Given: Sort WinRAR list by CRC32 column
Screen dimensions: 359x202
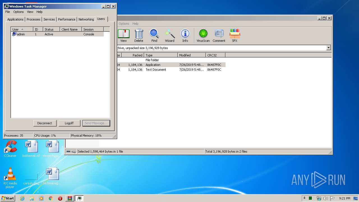Looking at the screenshot, I should 215,55.
